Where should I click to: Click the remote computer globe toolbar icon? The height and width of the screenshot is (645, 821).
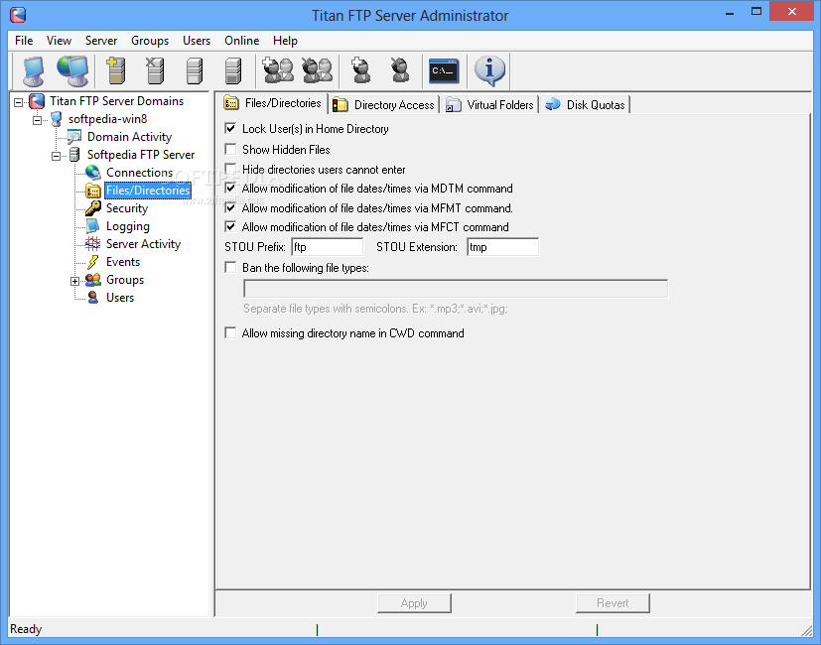(72, 70)
